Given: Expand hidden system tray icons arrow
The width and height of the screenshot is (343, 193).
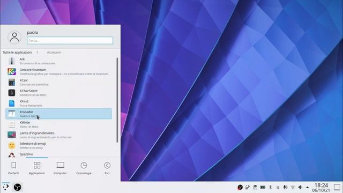Looking at the screenshot, I should [307, 187].
